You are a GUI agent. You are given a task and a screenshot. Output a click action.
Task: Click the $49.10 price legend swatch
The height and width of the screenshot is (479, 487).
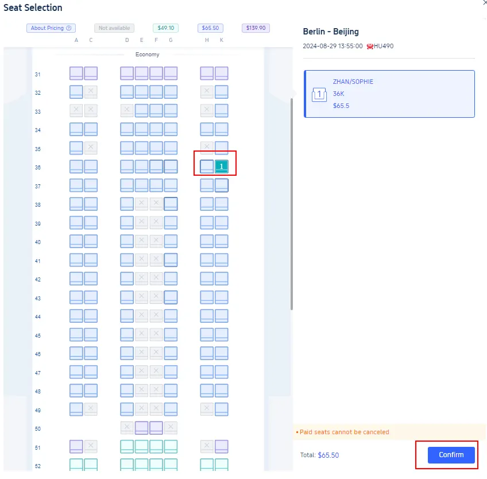(x=165, y=28)
